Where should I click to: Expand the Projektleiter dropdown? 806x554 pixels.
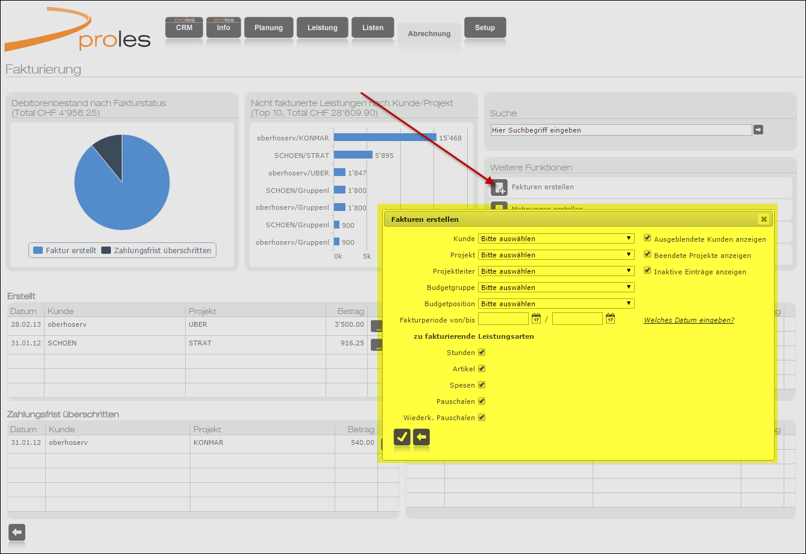point(556,271)
